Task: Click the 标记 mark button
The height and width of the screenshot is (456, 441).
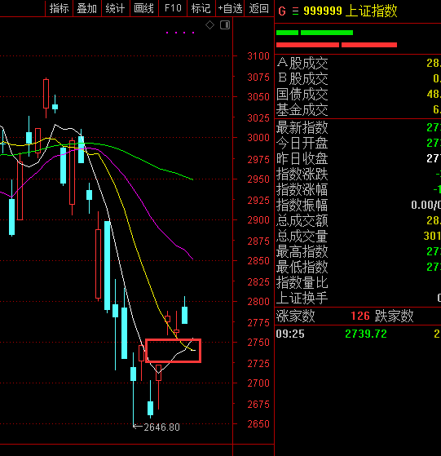Action: (x=201, y=8)
